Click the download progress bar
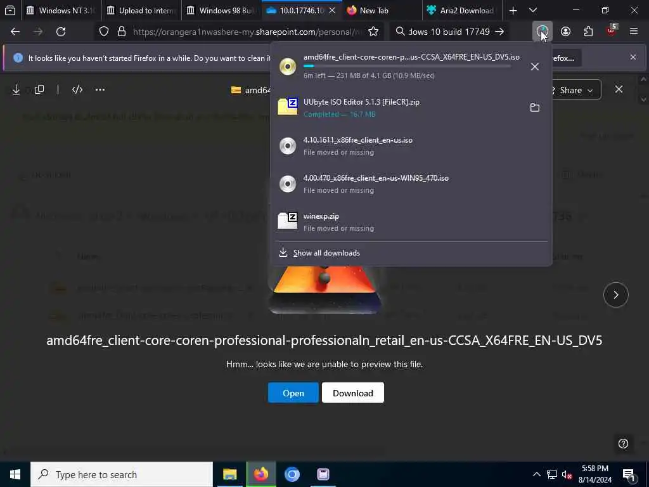Image resolution: width=649 pixels, height=487 pixels. pos(407,66)
